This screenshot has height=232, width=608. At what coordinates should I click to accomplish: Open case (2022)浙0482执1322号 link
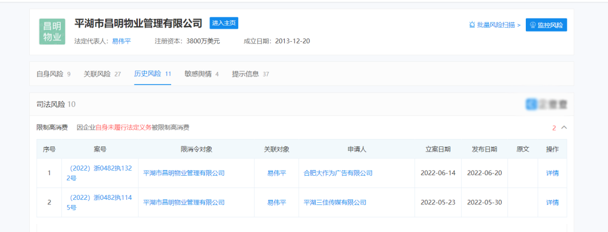[100, 173]
